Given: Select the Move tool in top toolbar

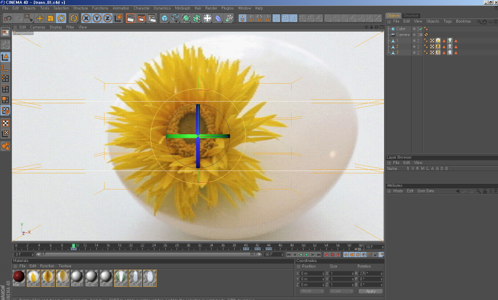Looking at the screenshot, I should pos(40,18).
